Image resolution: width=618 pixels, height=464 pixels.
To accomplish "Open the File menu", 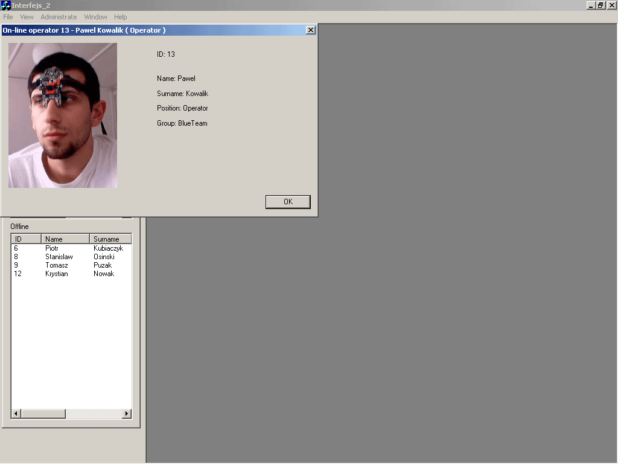I will (8, 17).
